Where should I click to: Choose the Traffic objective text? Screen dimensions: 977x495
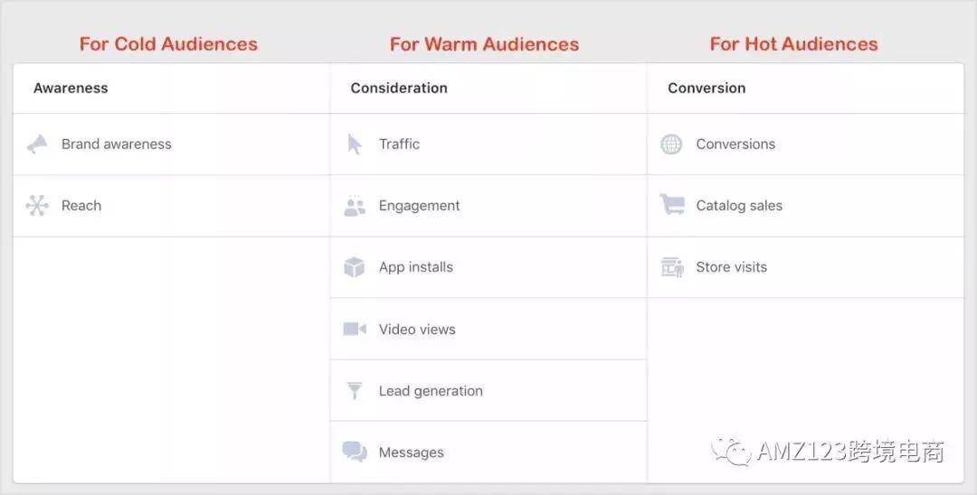click(399, 145)
